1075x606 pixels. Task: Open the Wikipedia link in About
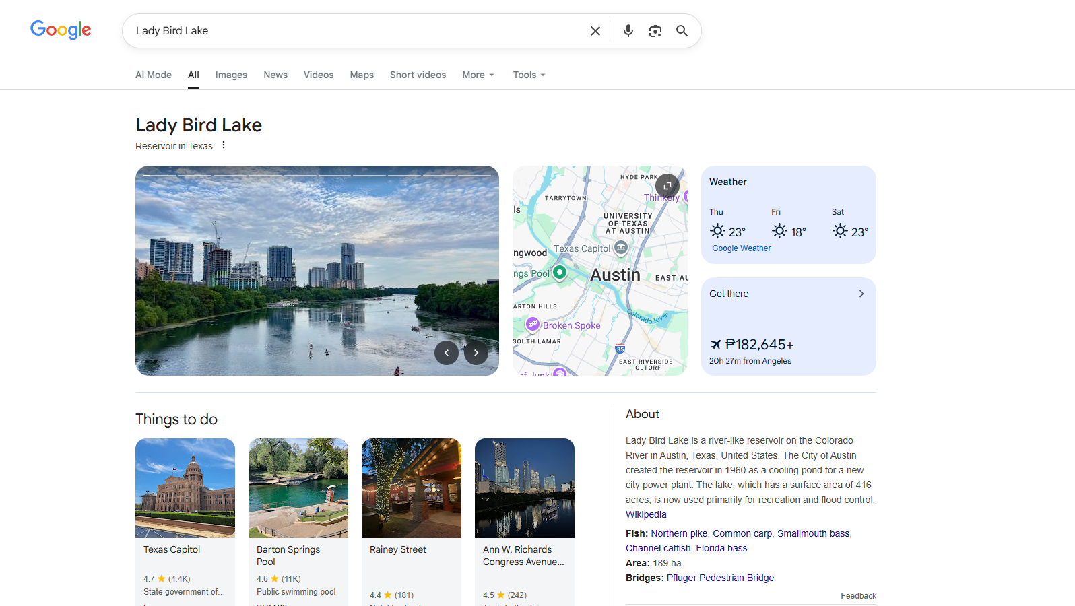click(x=646, y=514)
